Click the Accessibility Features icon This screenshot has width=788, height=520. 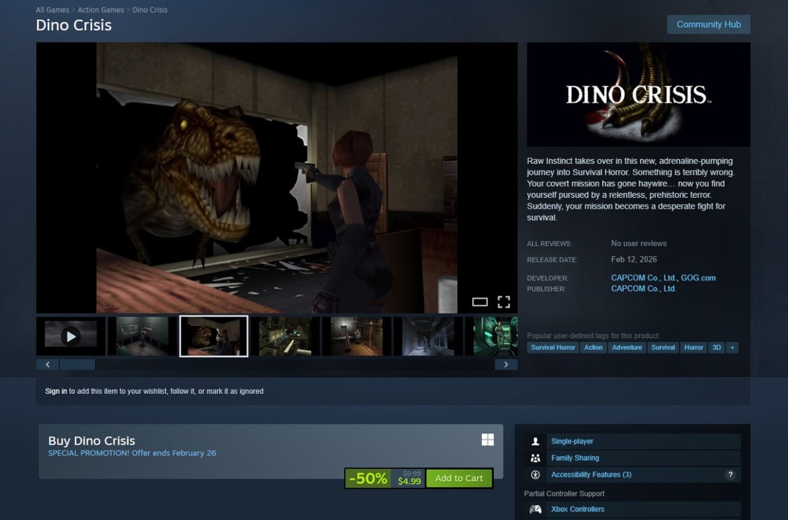click(536, 474)
